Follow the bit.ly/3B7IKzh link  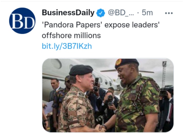67,46
